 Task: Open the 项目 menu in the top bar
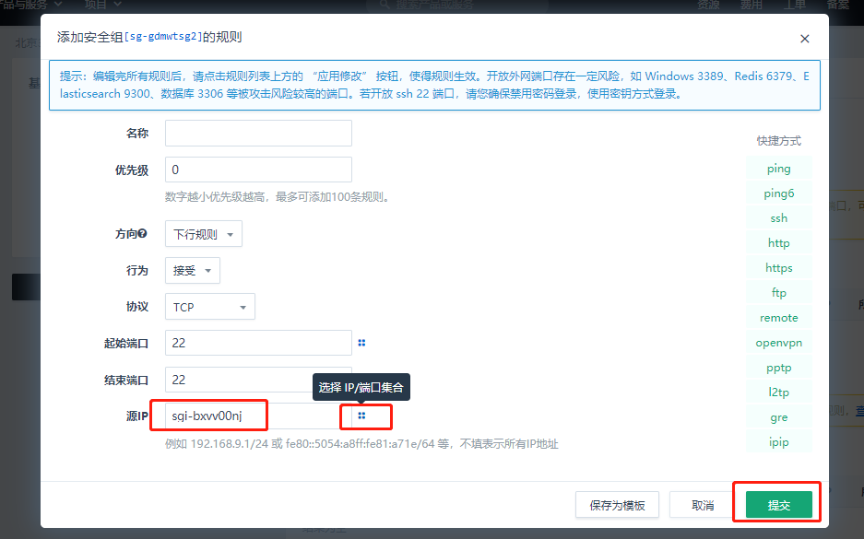[x=103, y=6]
